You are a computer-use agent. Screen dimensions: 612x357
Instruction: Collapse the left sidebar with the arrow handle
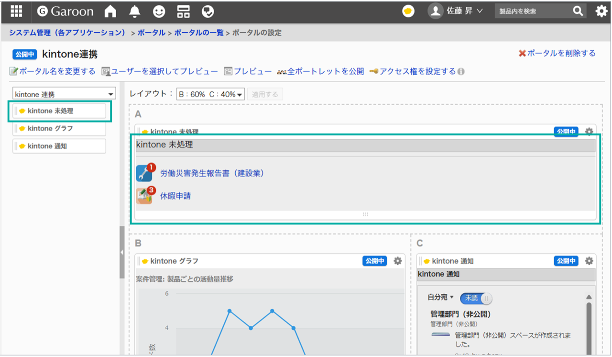click(x=122, y=252)
